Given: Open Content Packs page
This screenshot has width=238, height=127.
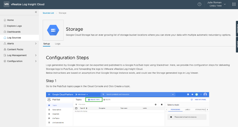Looking at the screenshot, I should (15, 49).
